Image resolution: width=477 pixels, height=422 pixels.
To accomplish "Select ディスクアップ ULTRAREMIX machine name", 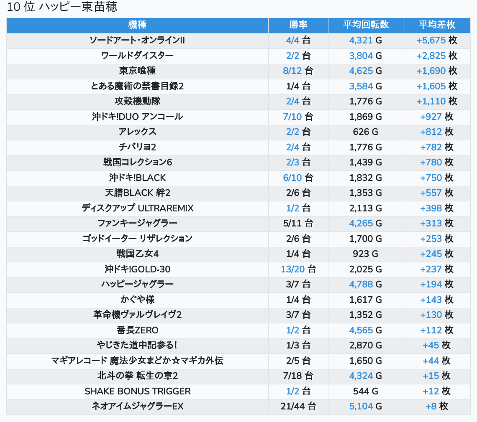I will 137,208.
